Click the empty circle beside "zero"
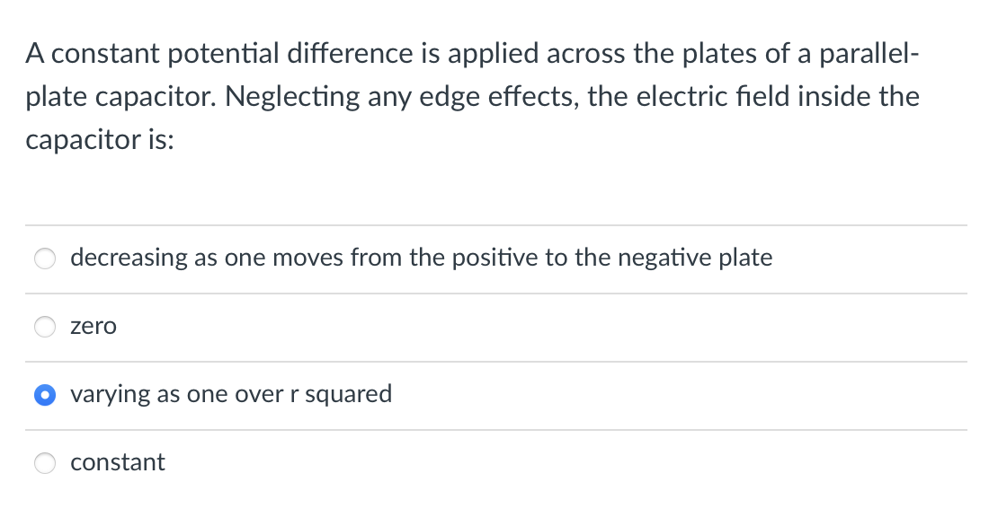Screen dimensions: 998x526 pyautogui.click(x=45, y=327)
